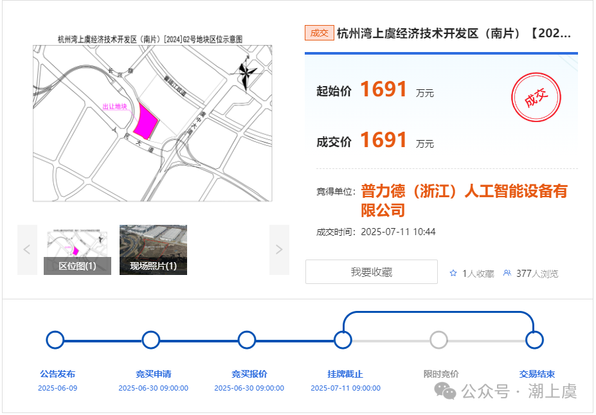Click the 竞买申请 timeline node
This screenshot has width=596, height=415.
pos(151,340)
